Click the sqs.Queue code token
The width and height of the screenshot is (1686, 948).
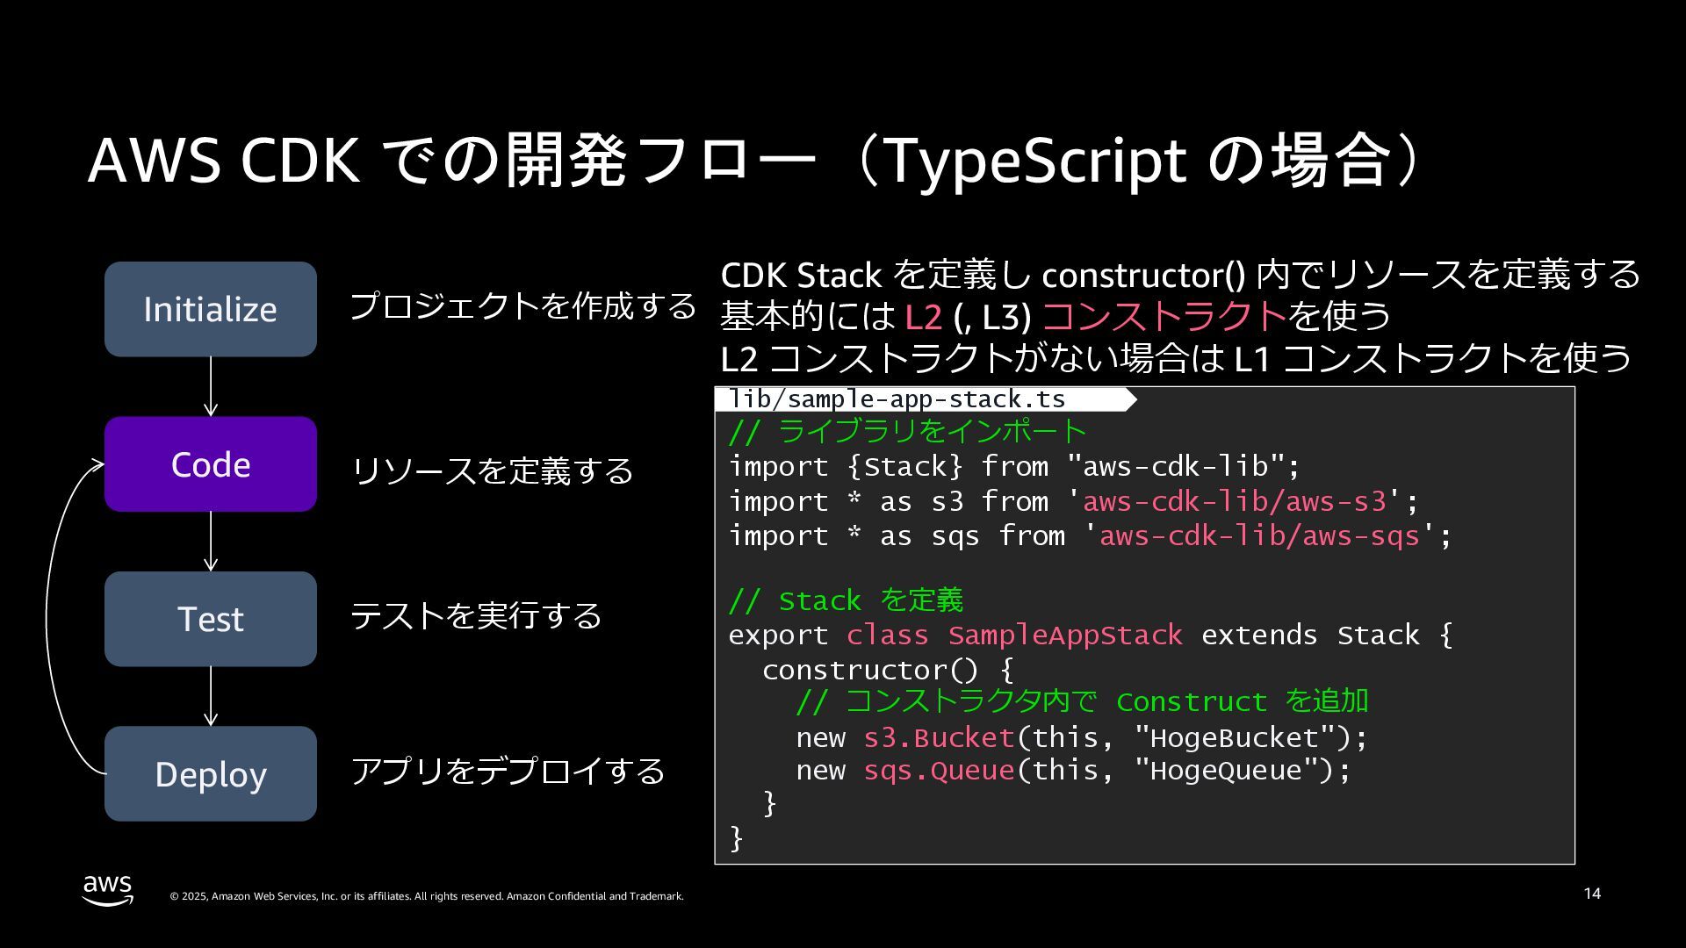point(939,770)
